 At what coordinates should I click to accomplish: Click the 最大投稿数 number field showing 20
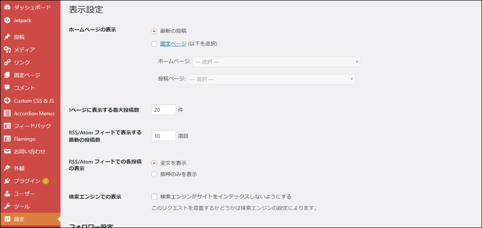tap(164, 109)
